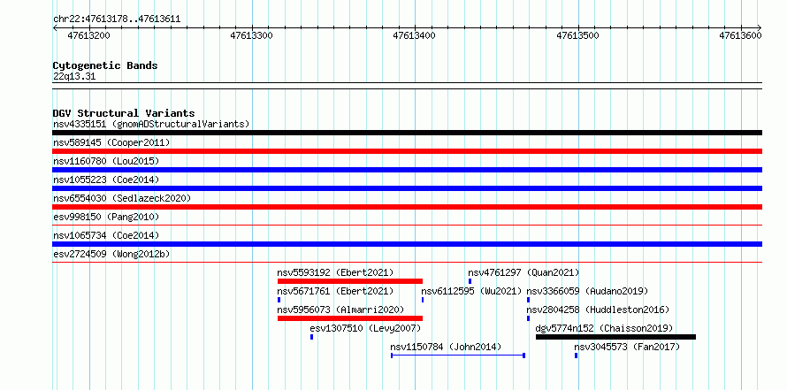Click the 22q13.31 band label
The height and width of the screenshot is (390, 787).
(x=74, y=77)
